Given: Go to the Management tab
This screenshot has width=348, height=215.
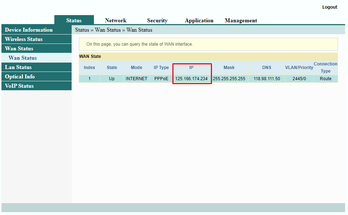Looking at the screenshot, I should tap(241, 20).
